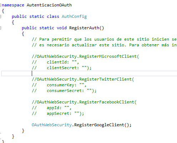Place cursor on RegisterAuth method name
This screenshot has width=177, height=143.
(84, 28)
